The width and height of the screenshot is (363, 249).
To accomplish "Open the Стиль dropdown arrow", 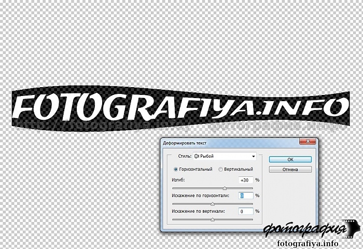I will click(x=253, y=156).
